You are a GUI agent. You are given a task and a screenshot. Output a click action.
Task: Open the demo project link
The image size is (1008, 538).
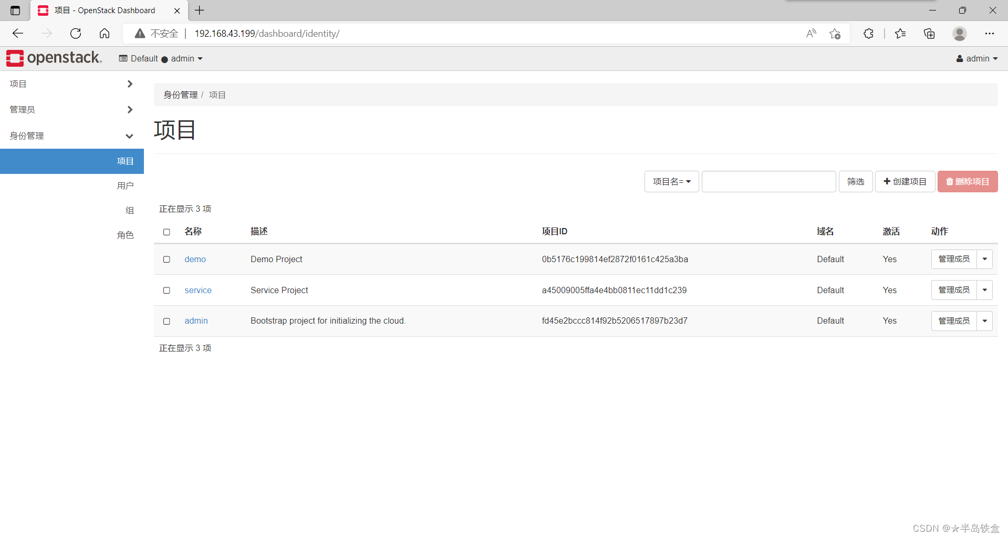point(195,260)
